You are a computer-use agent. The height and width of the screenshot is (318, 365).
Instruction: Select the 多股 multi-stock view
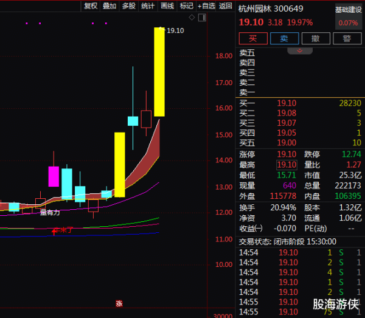pyautogui.click(x=129, y=6)
